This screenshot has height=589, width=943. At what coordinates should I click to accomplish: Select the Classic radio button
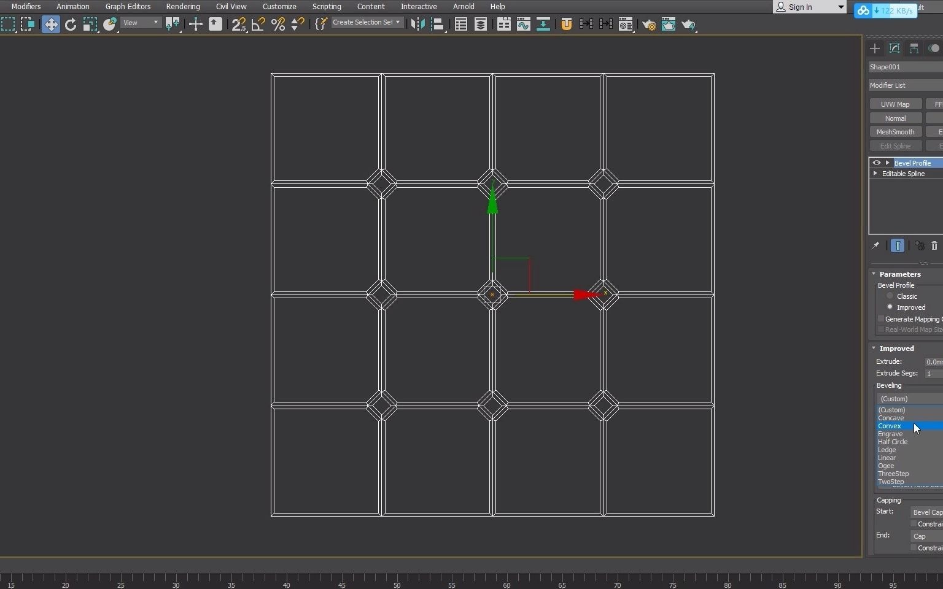coord(890,296)
